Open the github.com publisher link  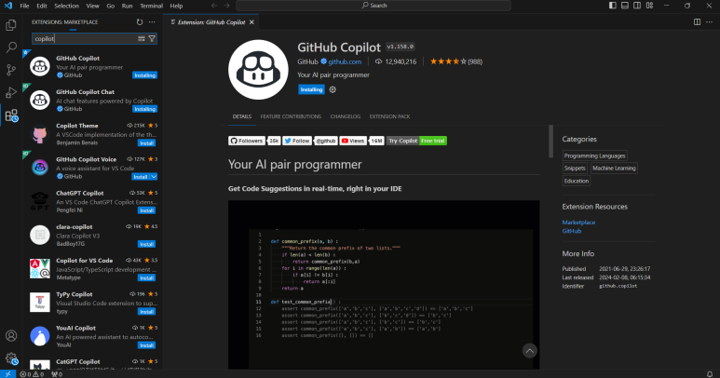point(345,61)
